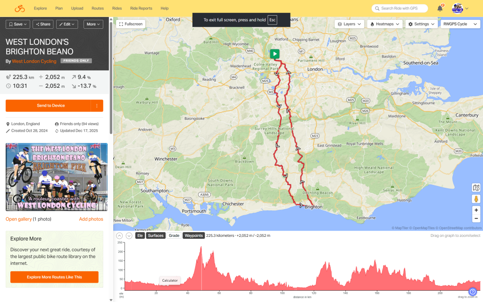Open the notifications bell
Image resolution: width=483 pixels, height=302 pixels.
click(x=440, y=8)
